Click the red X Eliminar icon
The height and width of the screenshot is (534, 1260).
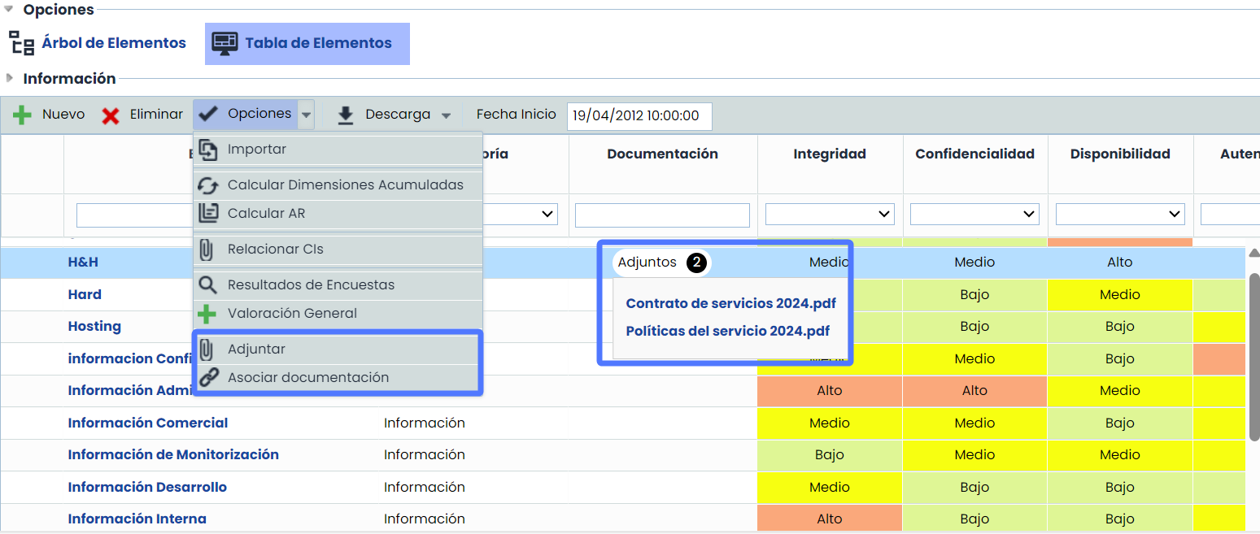(x=111, y=115)
